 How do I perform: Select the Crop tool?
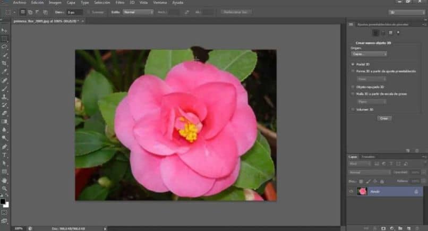click(x=4, y=63)
